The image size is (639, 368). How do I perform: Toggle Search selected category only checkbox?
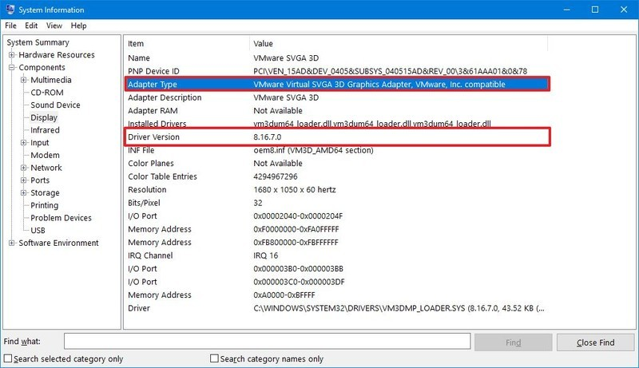[x=8, y=358]
